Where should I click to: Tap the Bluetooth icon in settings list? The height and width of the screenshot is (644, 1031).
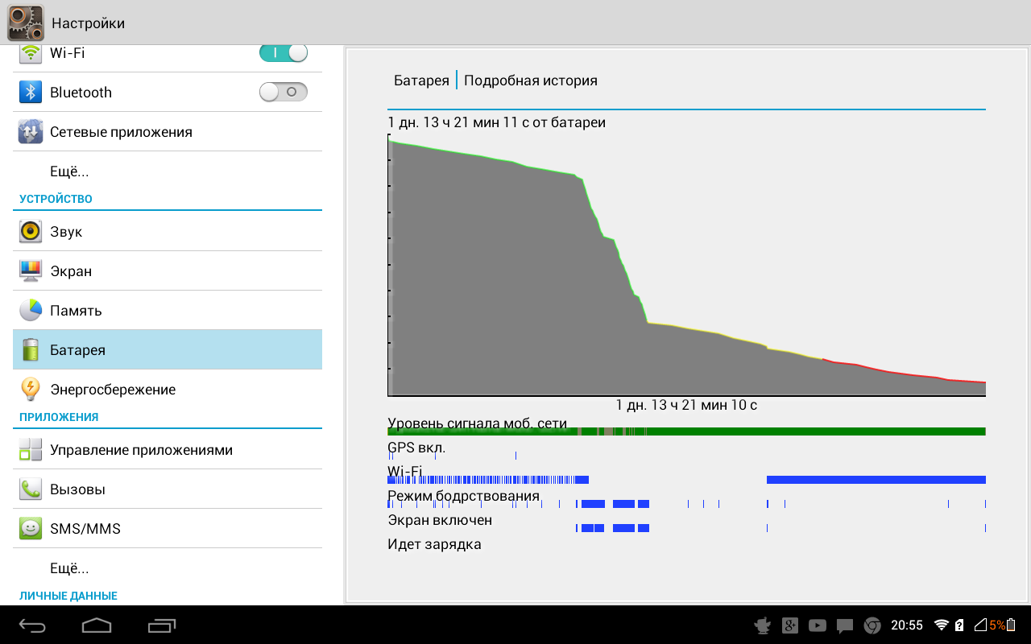(31, 92)
